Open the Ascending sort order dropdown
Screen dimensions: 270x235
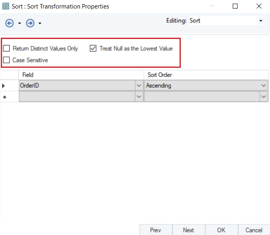coord(264,86)
